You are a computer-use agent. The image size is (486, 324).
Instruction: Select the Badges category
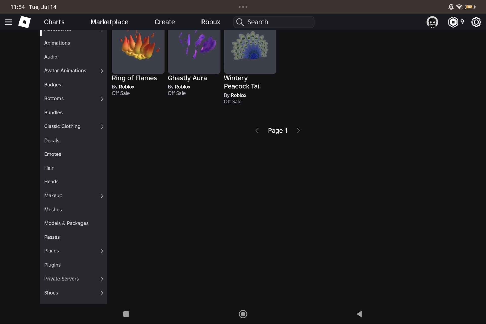tap(53, 85)
